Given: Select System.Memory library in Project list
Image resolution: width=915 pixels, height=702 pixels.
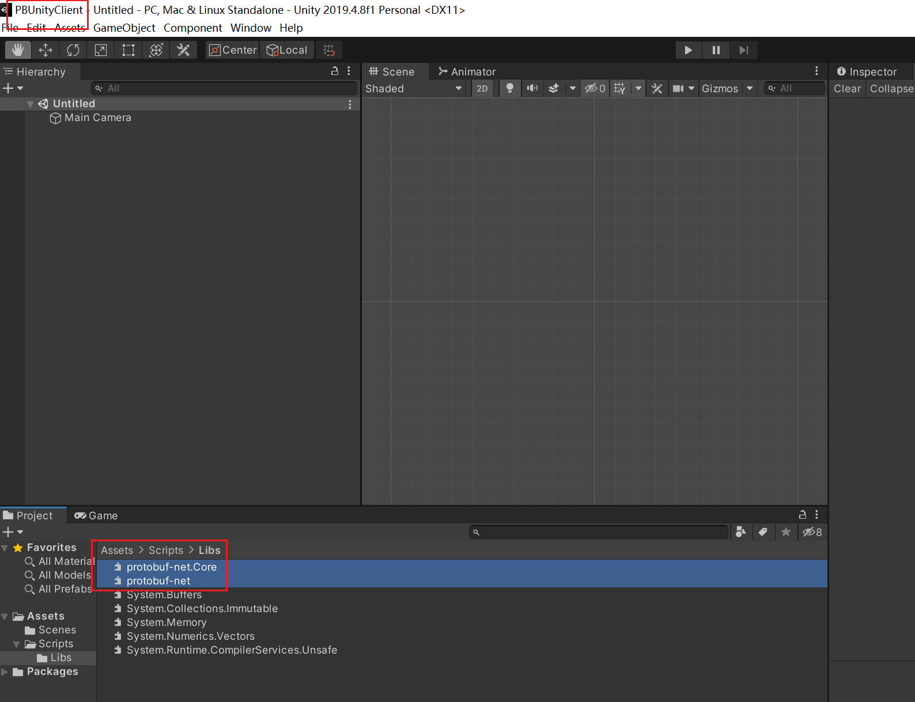Looking at the screenshot, I should (x=166, y=622).
